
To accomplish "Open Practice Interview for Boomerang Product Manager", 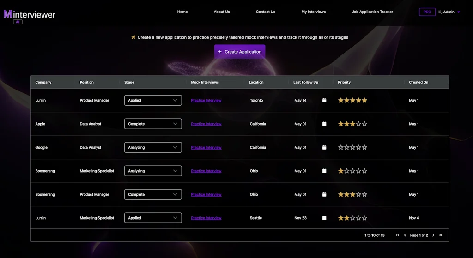I will (206, 194).
